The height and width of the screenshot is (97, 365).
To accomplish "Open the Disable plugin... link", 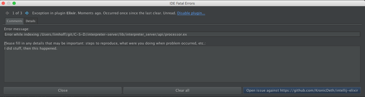I will (191, 13).
